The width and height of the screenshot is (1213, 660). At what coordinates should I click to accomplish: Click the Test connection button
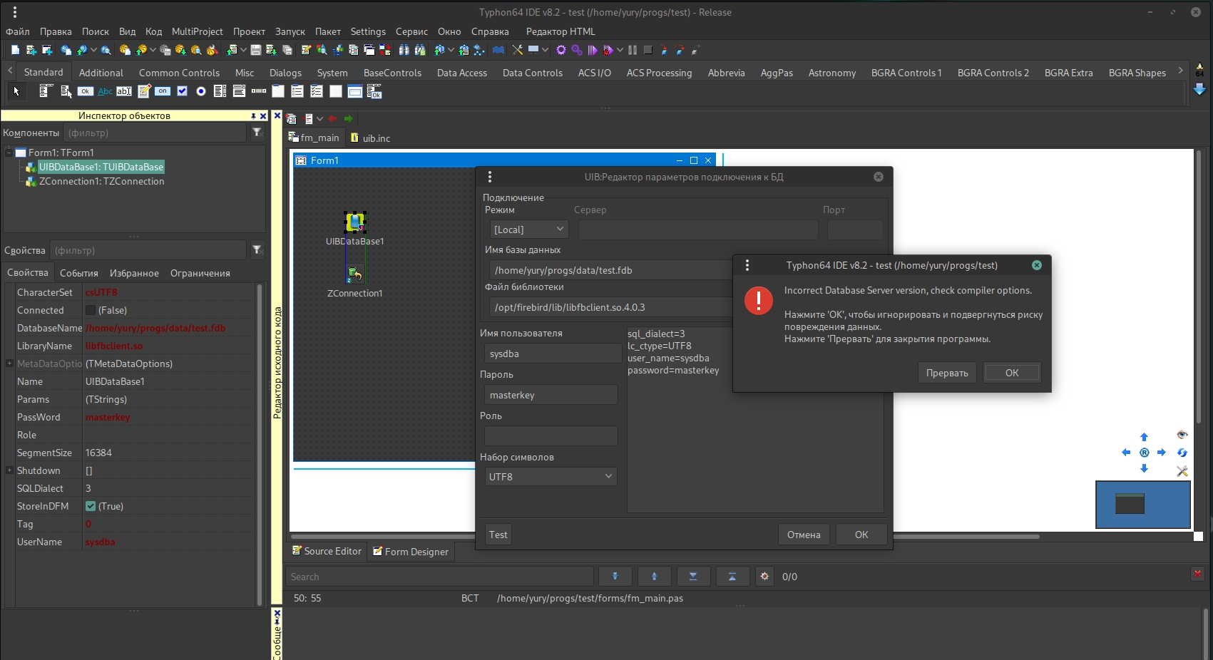tap(498, 535)
